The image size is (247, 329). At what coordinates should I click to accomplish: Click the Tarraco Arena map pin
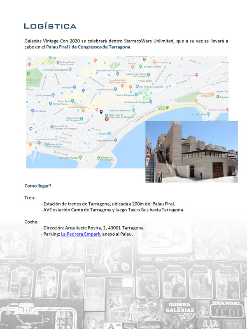pyautogui.click(x=50, y=104)
